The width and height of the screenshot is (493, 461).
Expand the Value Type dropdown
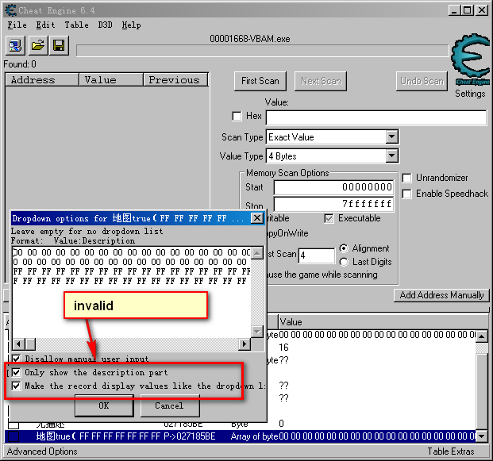[x=391, y=156]
